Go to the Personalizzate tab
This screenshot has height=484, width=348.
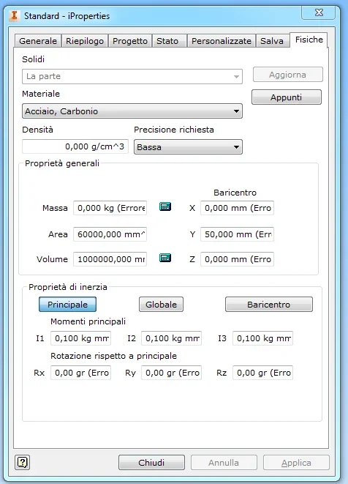tap(222, 41)
